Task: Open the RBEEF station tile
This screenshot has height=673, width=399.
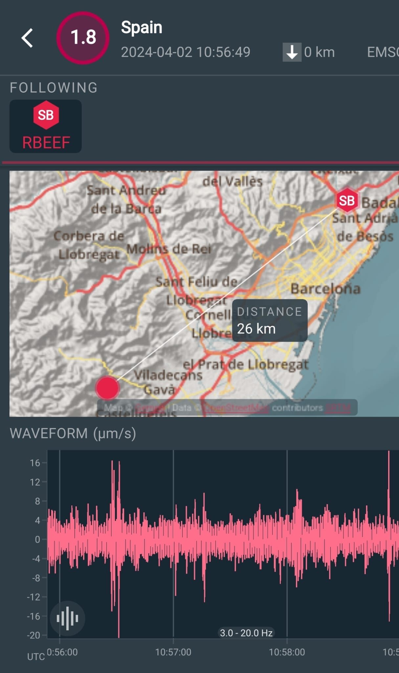Action: tap(46, 127)
